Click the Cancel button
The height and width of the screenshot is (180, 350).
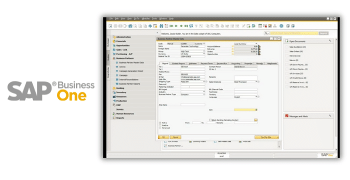point(175,137)
